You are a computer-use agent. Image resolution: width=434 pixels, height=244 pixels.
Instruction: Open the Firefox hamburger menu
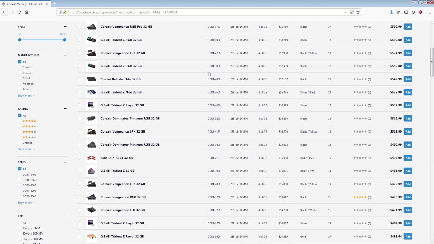click(x=430, y=12)
